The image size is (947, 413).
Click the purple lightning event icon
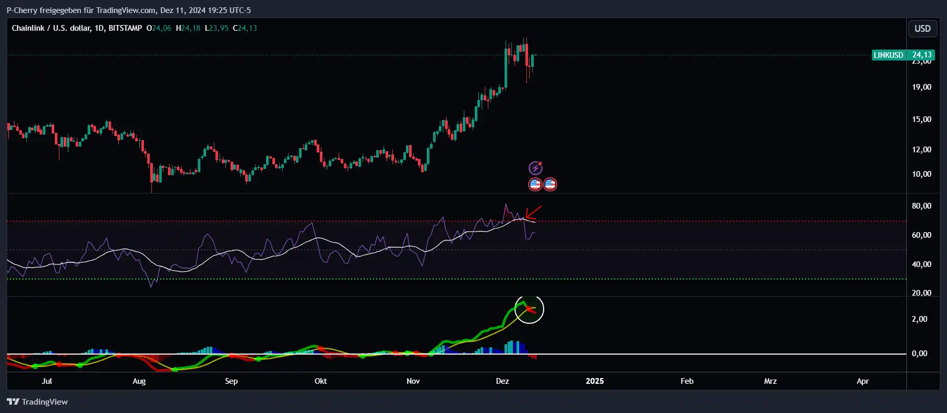[x=535, y=168]
